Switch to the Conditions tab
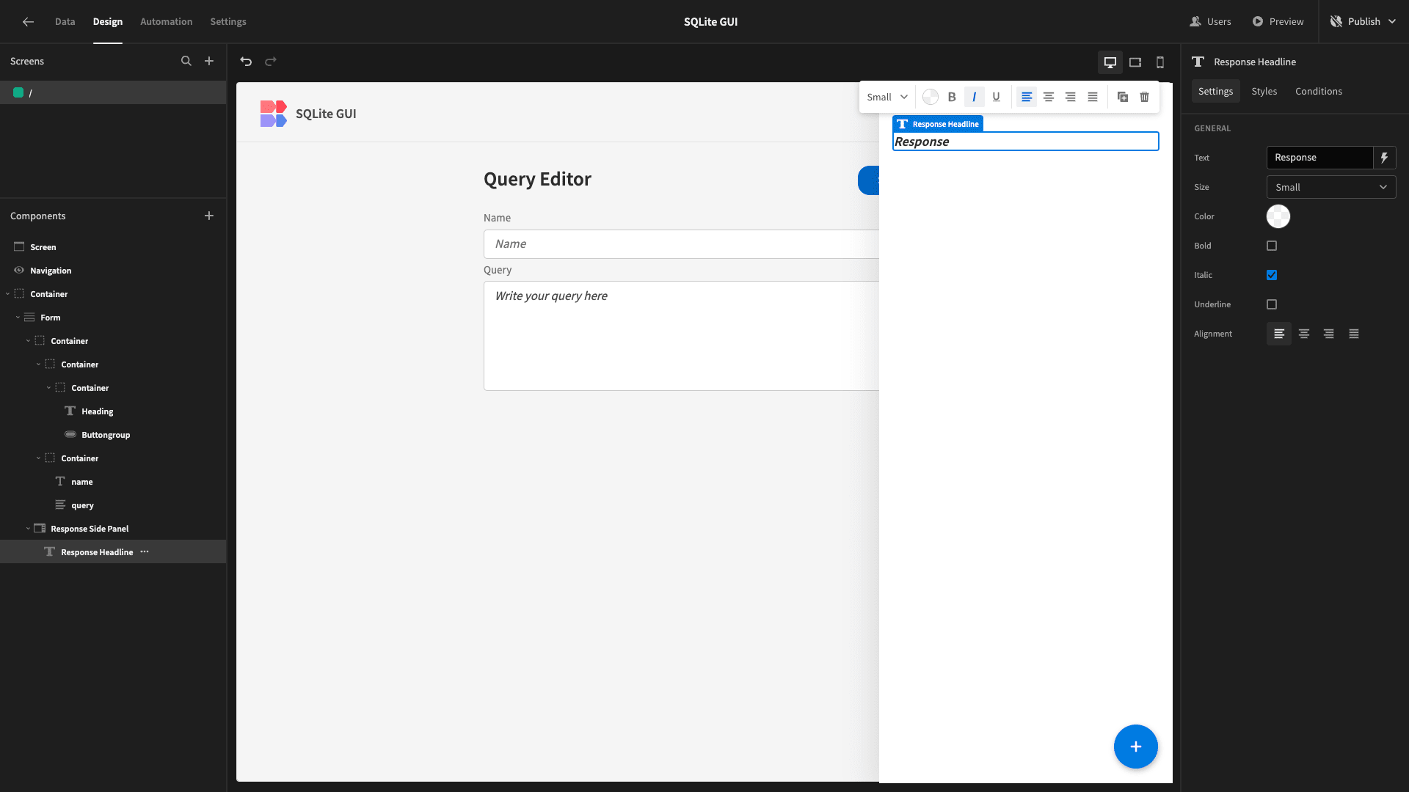The width and height of the screenshot is (1409, 792). pyautogui.click(x=1319, y=92)
